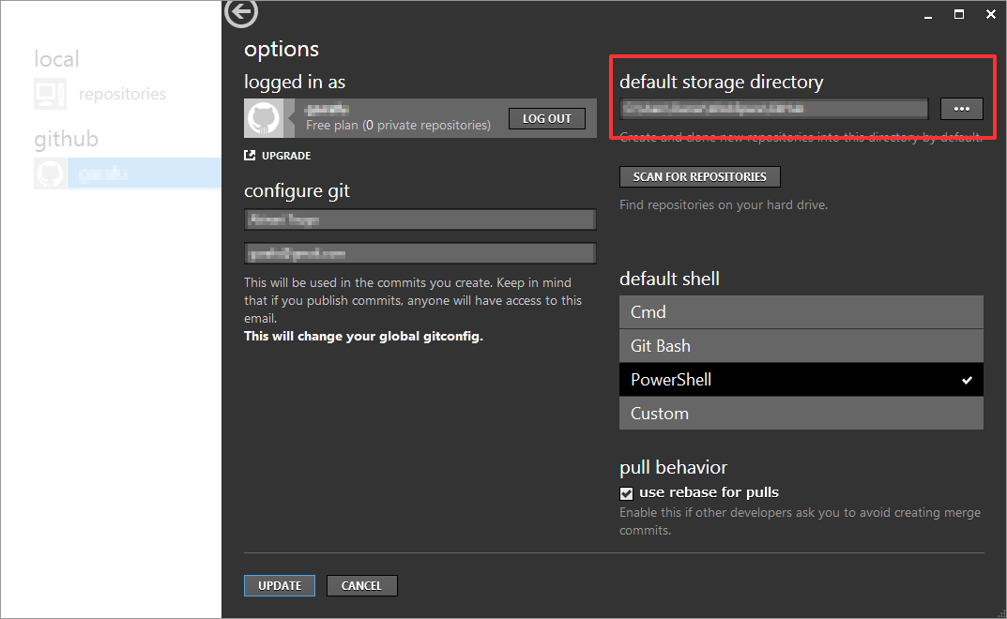Open the storage directory browse ellipsis
The height and width of the screenshot is (619, 1007).
pyautogui.click(x=961, y=109)
